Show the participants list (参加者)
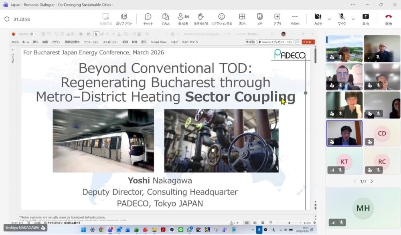This screenshot has width=401, height=235. (x=183, y=19)
